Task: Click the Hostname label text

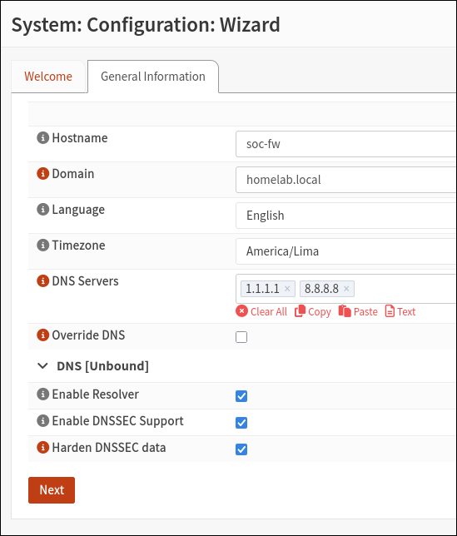Action: click(80, 138)
